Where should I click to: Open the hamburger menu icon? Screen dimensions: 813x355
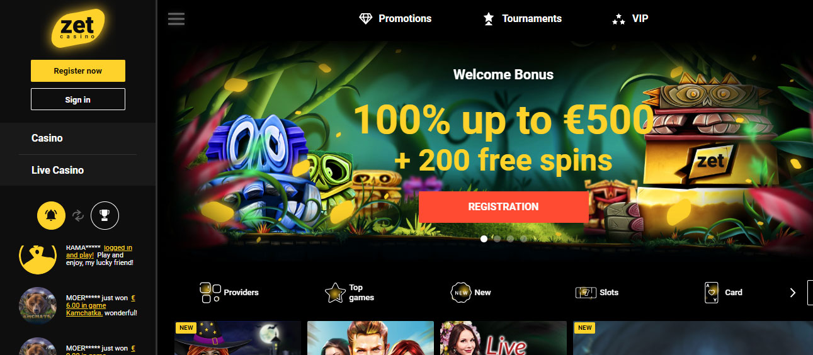click(176, 19)
